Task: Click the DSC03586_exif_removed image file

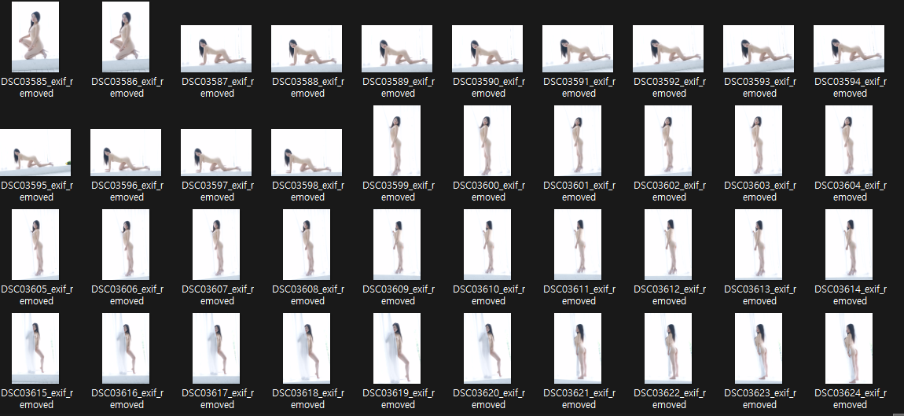Action: tap(126, 37)
